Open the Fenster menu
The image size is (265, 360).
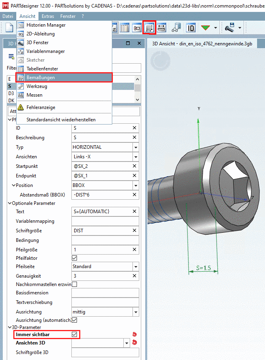click(x=68, y=16)
